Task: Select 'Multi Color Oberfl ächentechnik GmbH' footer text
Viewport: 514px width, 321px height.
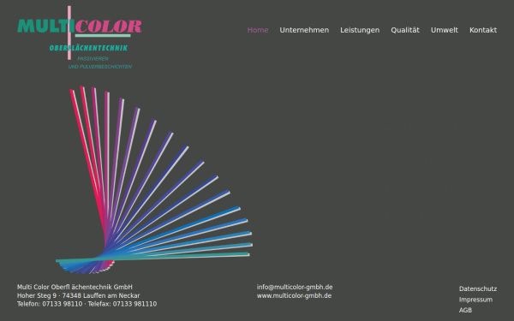Action: coord(75,287)
